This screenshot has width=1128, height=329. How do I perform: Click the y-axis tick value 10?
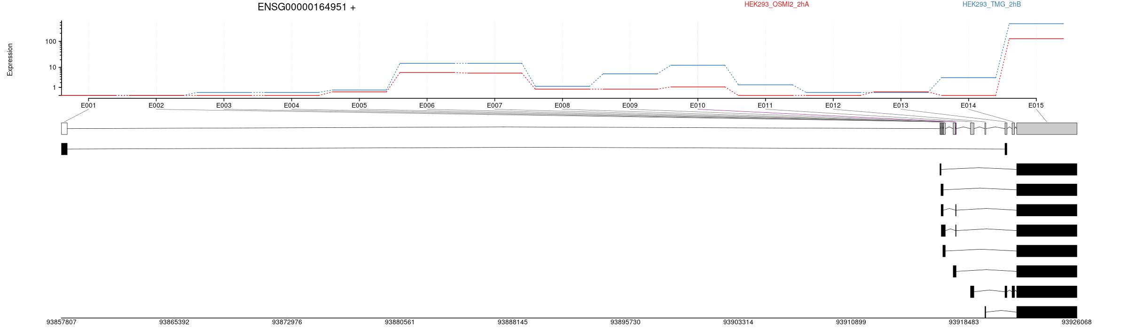coord(52,67)
